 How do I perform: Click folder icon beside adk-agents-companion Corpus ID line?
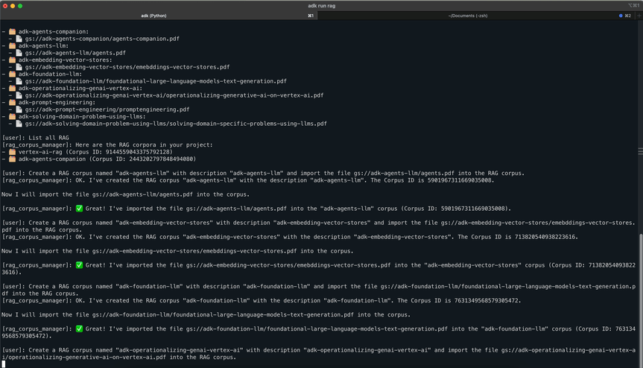tap(13, 159)
